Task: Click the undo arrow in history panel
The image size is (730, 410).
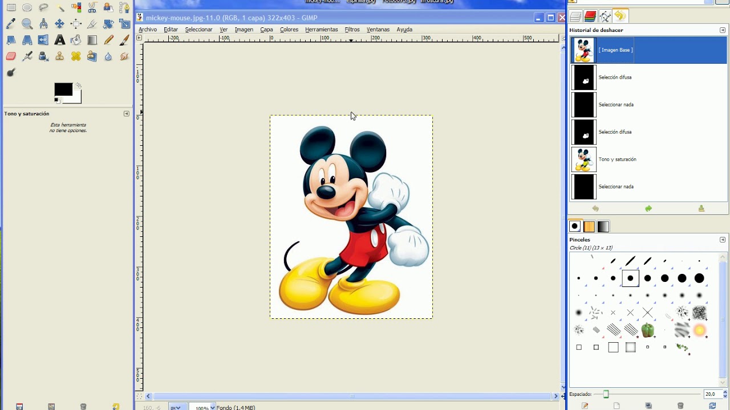Action: tap(595, 209)
